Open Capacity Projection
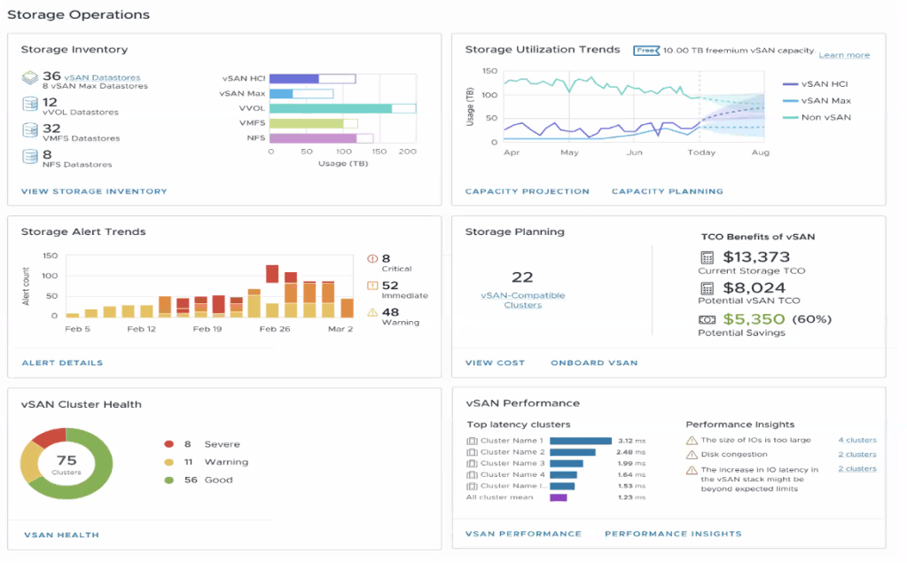Viewport: 907px width, 563px height. pos(527,192)
